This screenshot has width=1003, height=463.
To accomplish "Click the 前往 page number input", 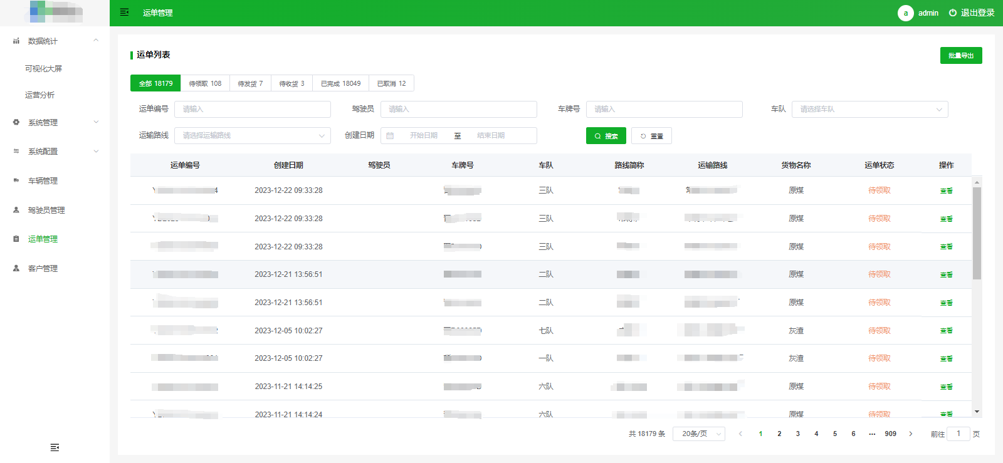I will tap(958, 434).
